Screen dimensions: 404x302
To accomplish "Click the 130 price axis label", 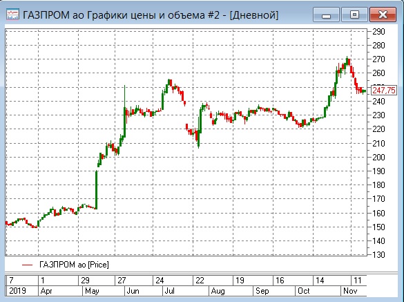I will tap(378, 255).
